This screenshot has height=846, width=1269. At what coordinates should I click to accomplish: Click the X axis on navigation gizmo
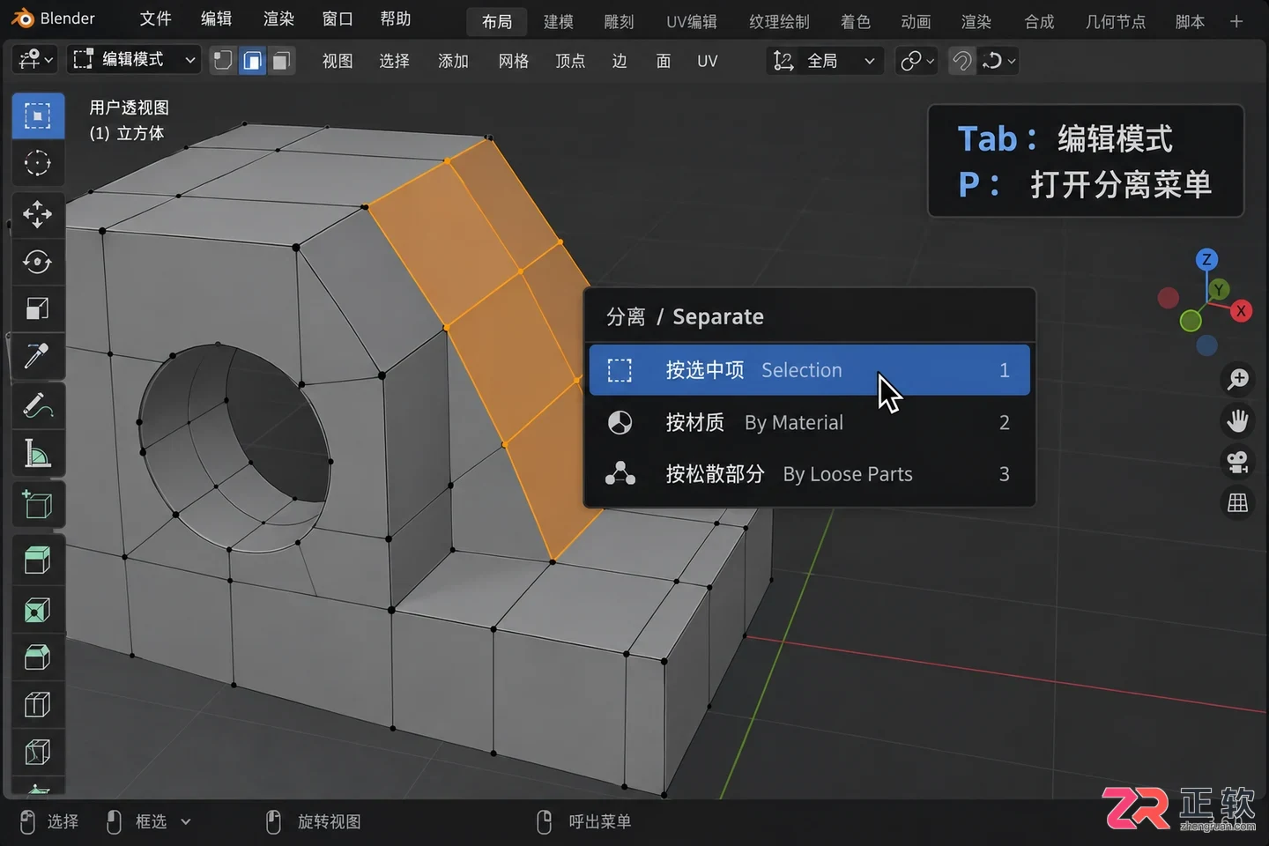[x=1241, y=311]
